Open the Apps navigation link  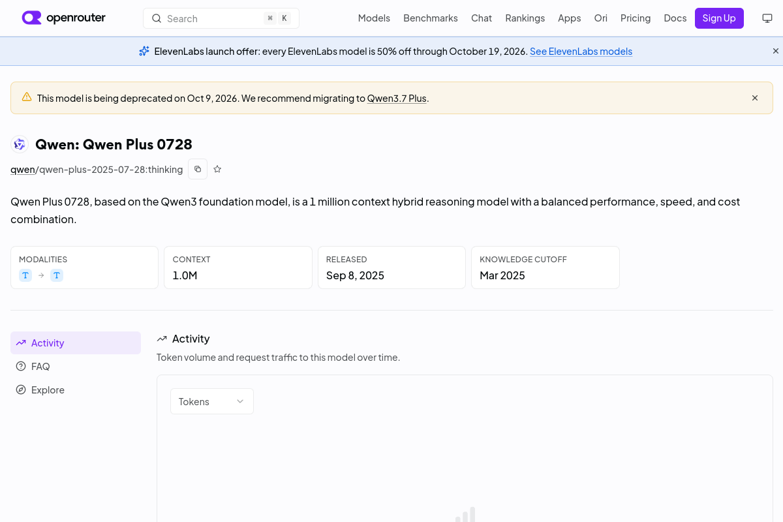[x=570, y=18]
